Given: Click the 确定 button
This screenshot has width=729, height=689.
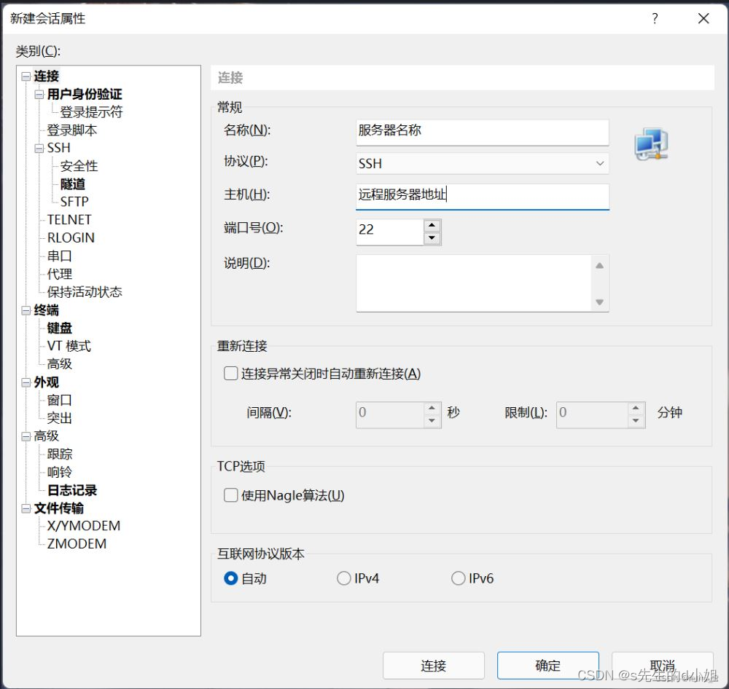Looking at the screenshot, I should tap(547, 665).
